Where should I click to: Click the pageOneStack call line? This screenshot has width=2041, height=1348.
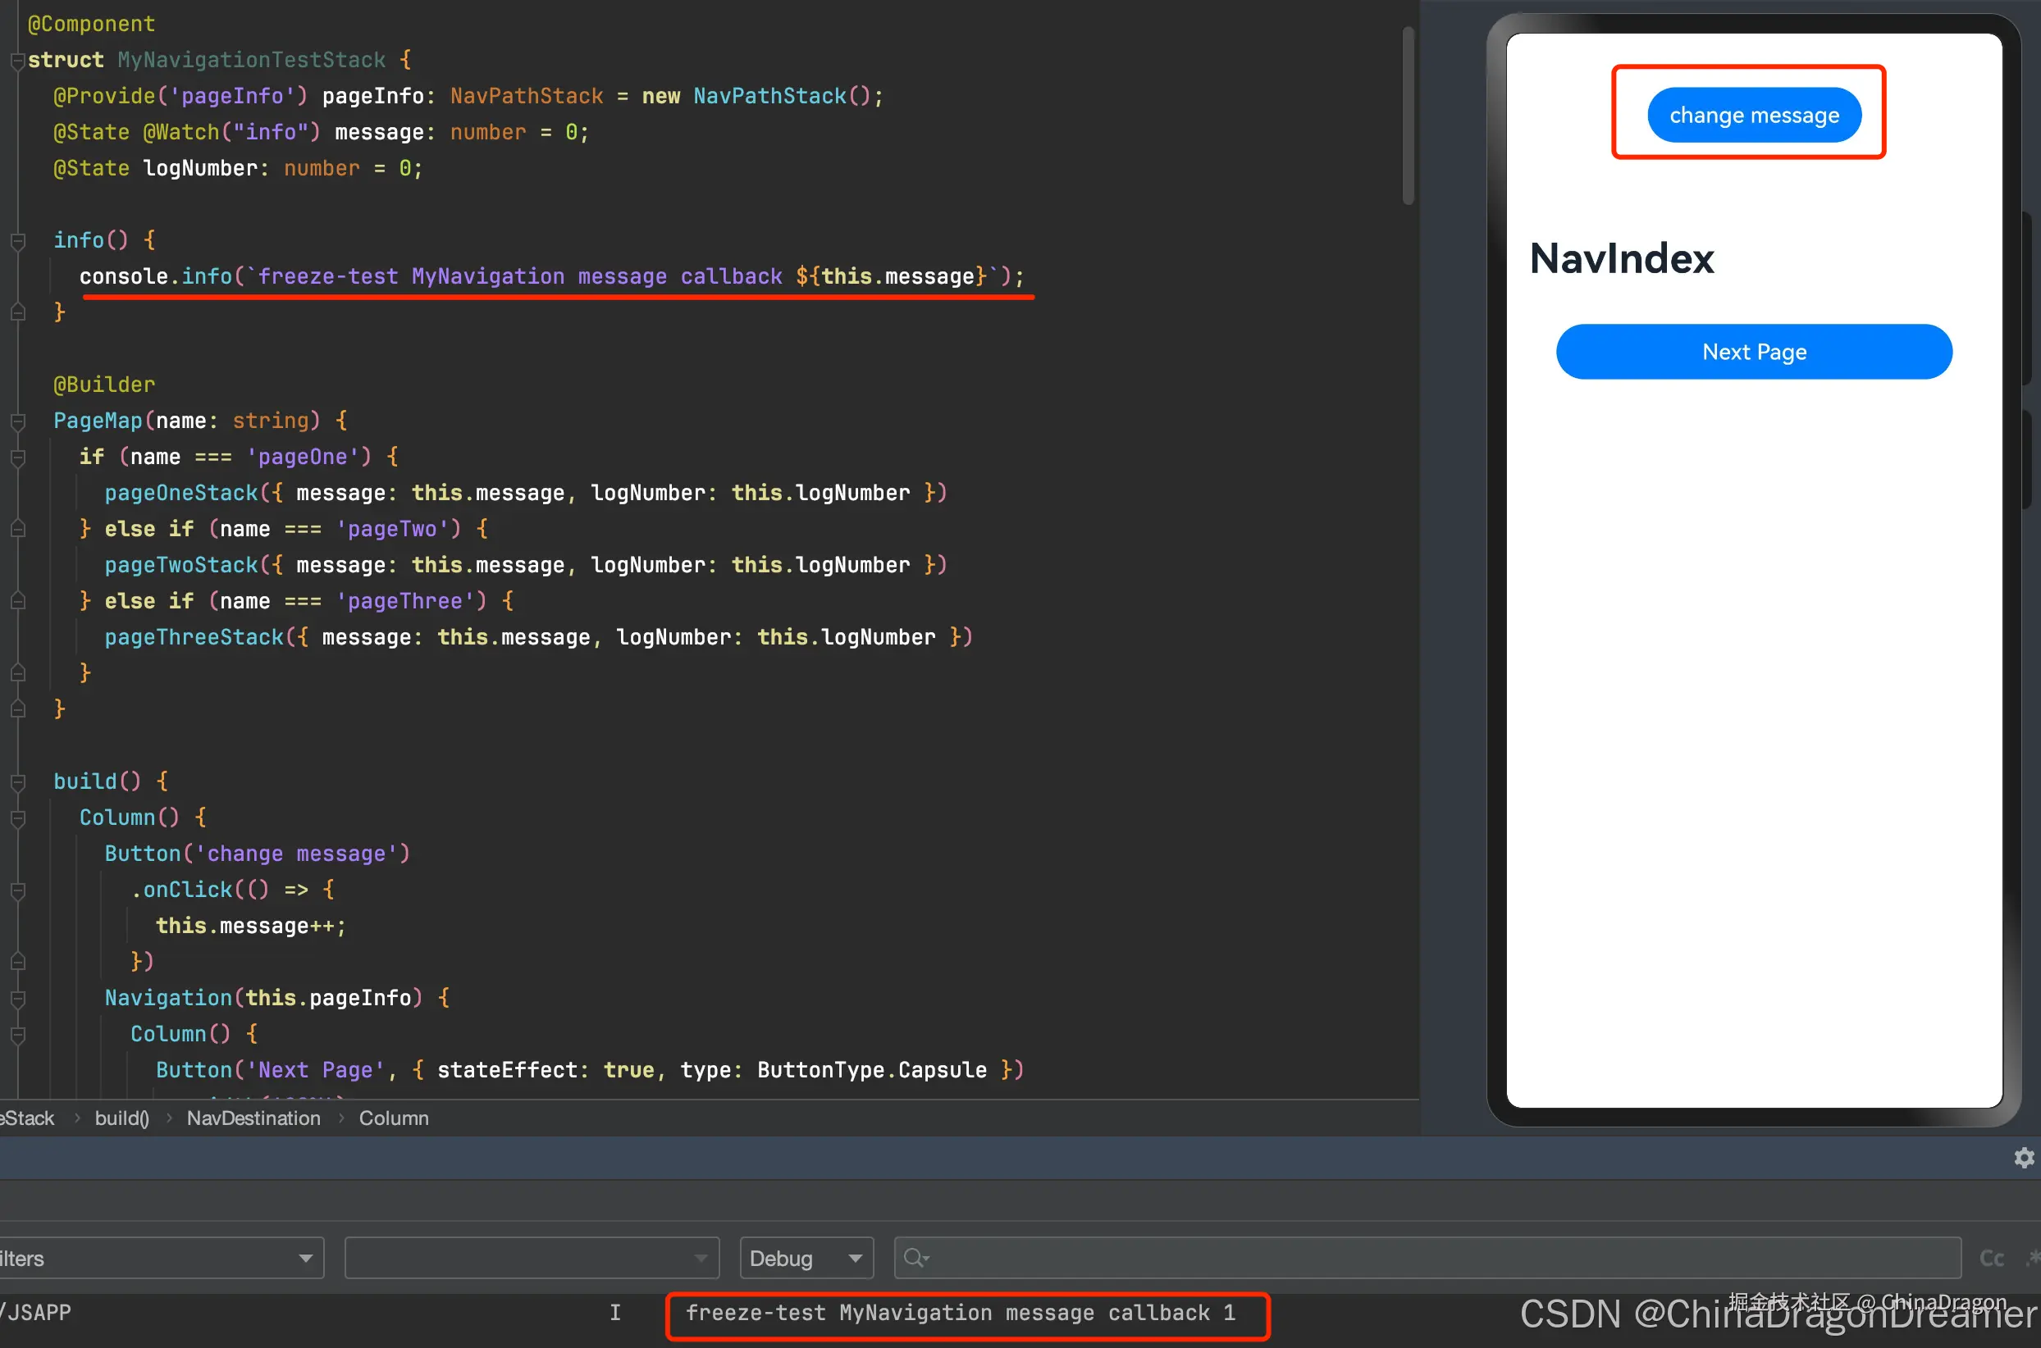coord(526,494)
